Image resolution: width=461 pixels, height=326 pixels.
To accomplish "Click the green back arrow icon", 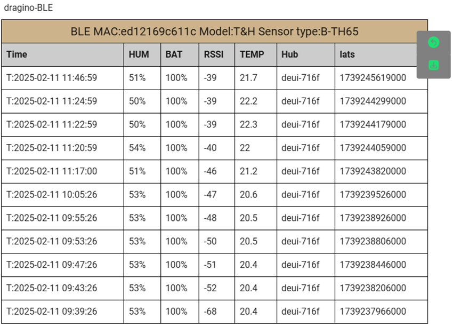I will 434,42.
